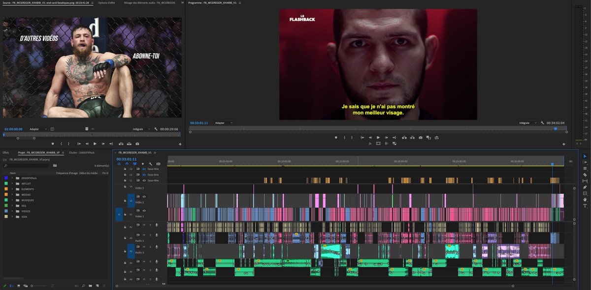Click Lift button in Program monitor

[x=404, y=138]
